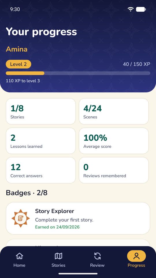Tap the Wi-Fi status icon

[x=131, y=9]
